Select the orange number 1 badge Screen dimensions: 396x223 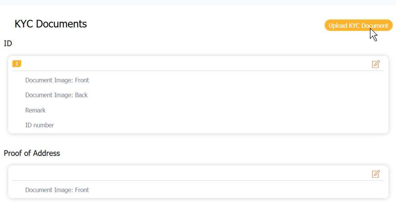[x=17, y=64]
